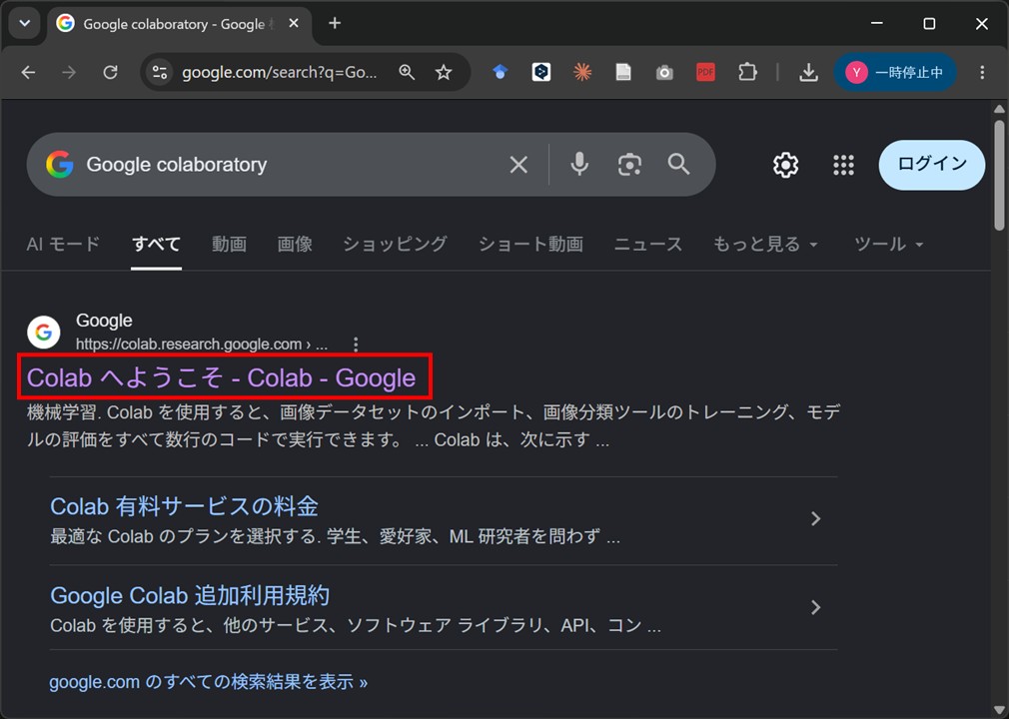Viewport: 1009px width, 719px height.
Task: Close the Google colaboratory browser tab
Action: tap(294, 24)
